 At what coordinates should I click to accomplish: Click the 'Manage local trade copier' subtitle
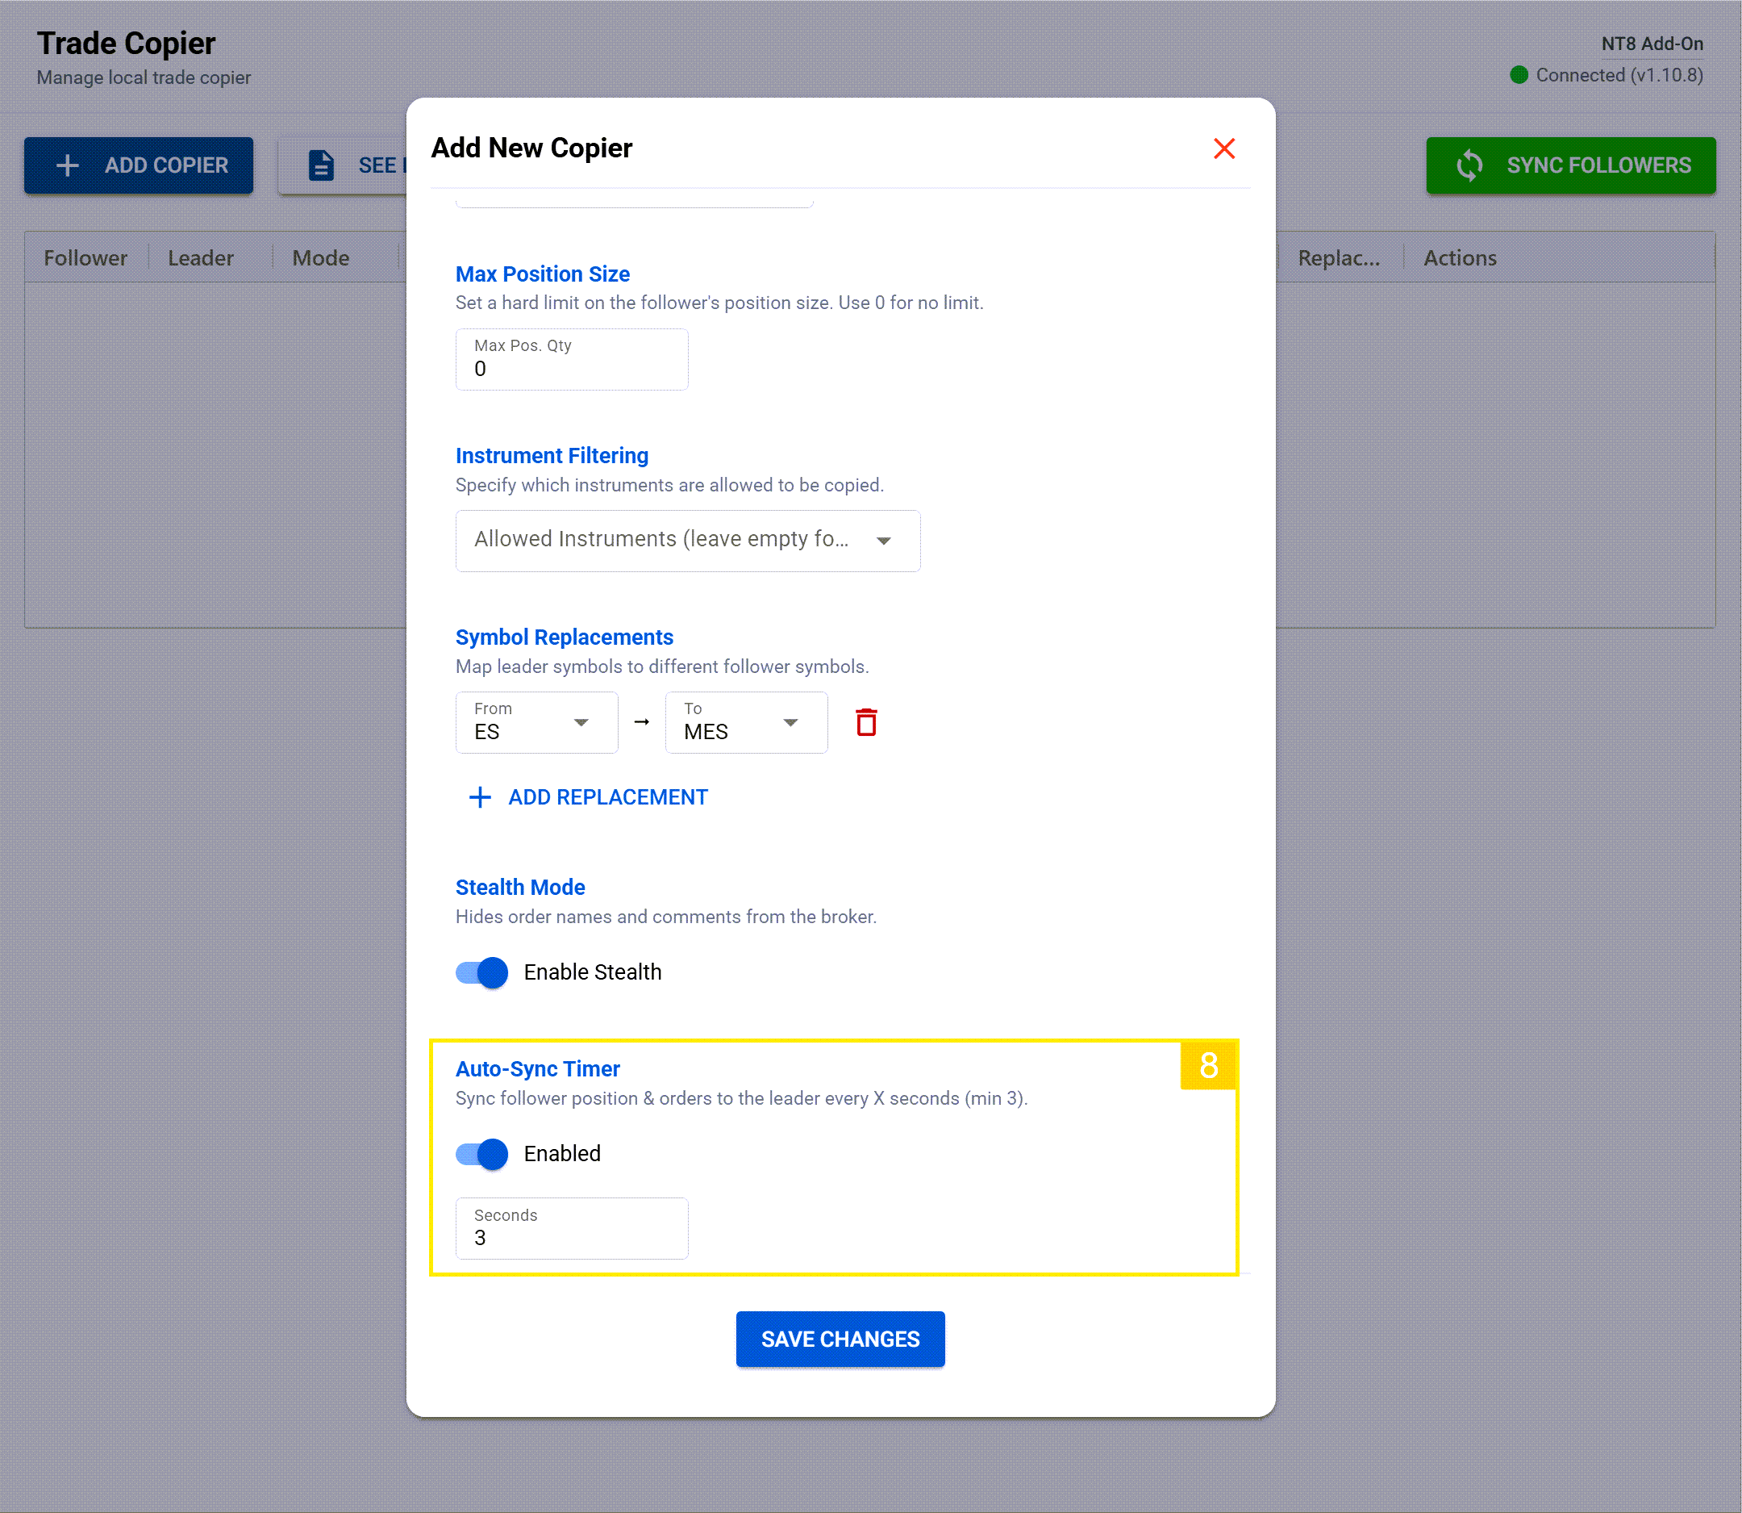(144, 77)
